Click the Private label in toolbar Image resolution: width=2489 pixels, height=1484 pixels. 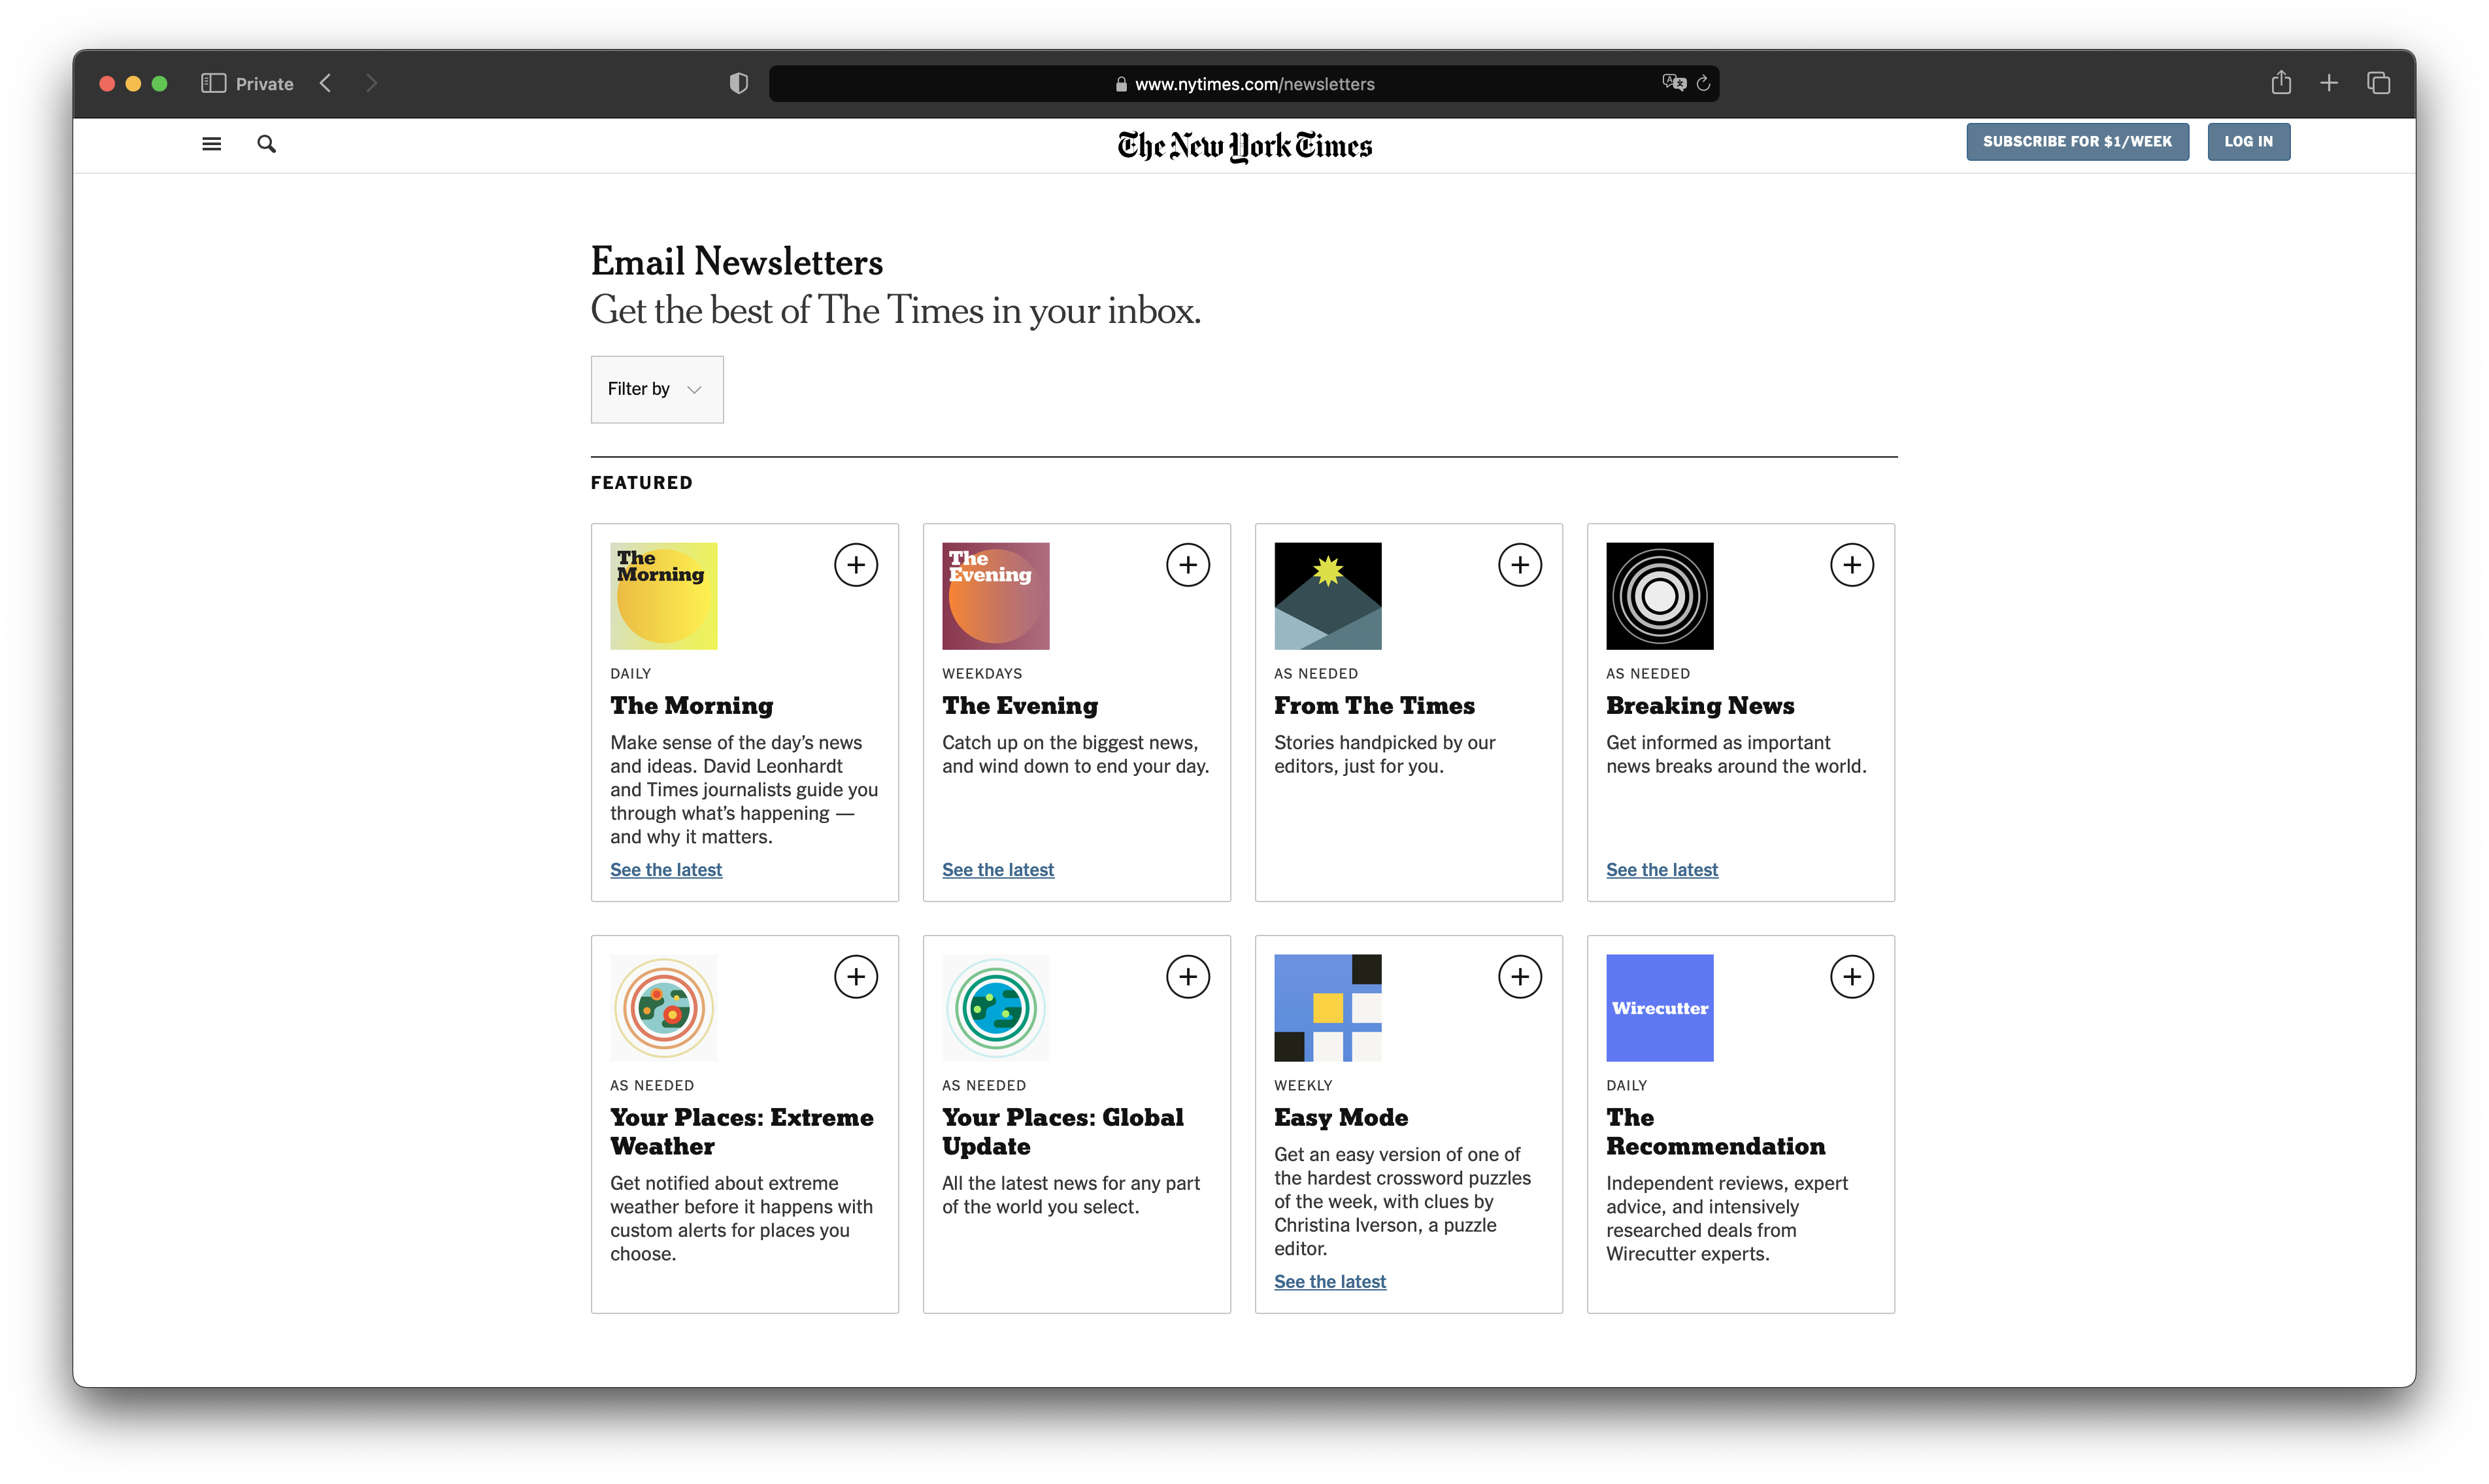coord(265,84)
